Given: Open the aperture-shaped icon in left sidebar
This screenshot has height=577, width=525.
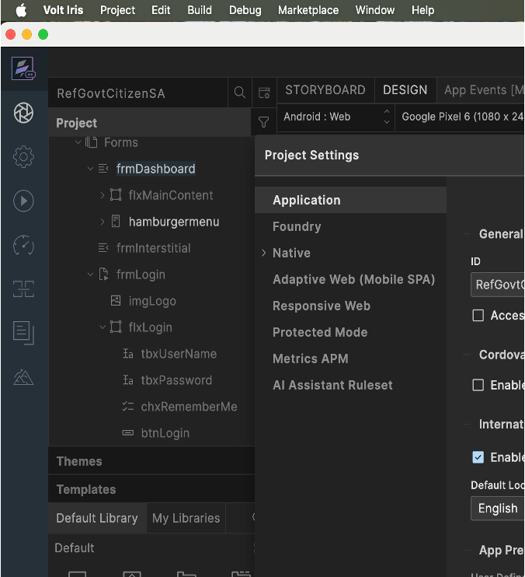Looking at the screenshot, I should pyautogui.click(x=23, y=113).
